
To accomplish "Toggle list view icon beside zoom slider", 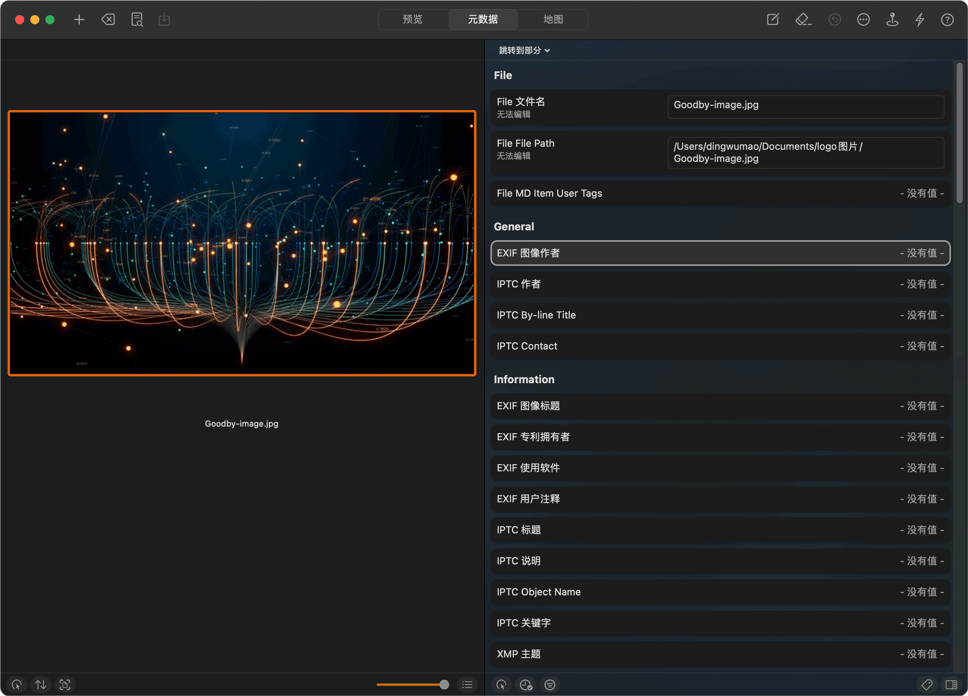I will [x=467, y=685].
